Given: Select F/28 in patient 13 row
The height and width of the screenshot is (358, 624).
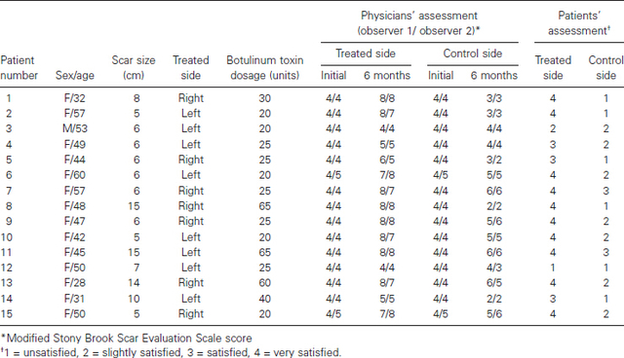Looking at the screenshot, I should click(x=75, y=282).
